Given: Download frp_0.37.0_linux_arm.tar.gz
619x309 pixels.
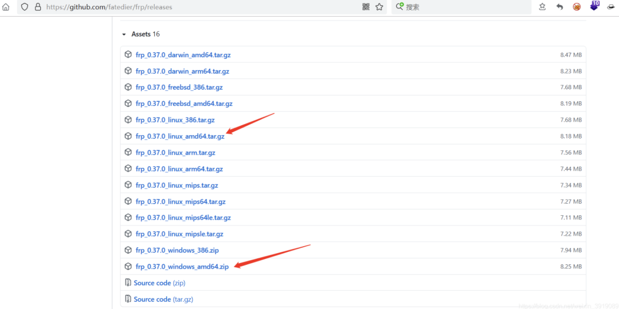Looking at the screenshot, I should (176, 153).
